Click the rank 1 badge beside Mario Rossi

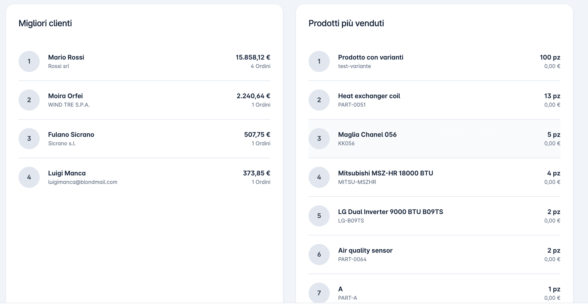point(29,61)
